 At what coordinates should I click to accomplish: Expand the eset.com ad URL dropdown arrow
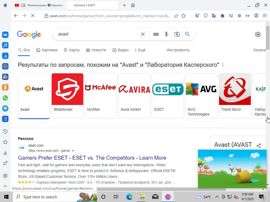(73, 151)
